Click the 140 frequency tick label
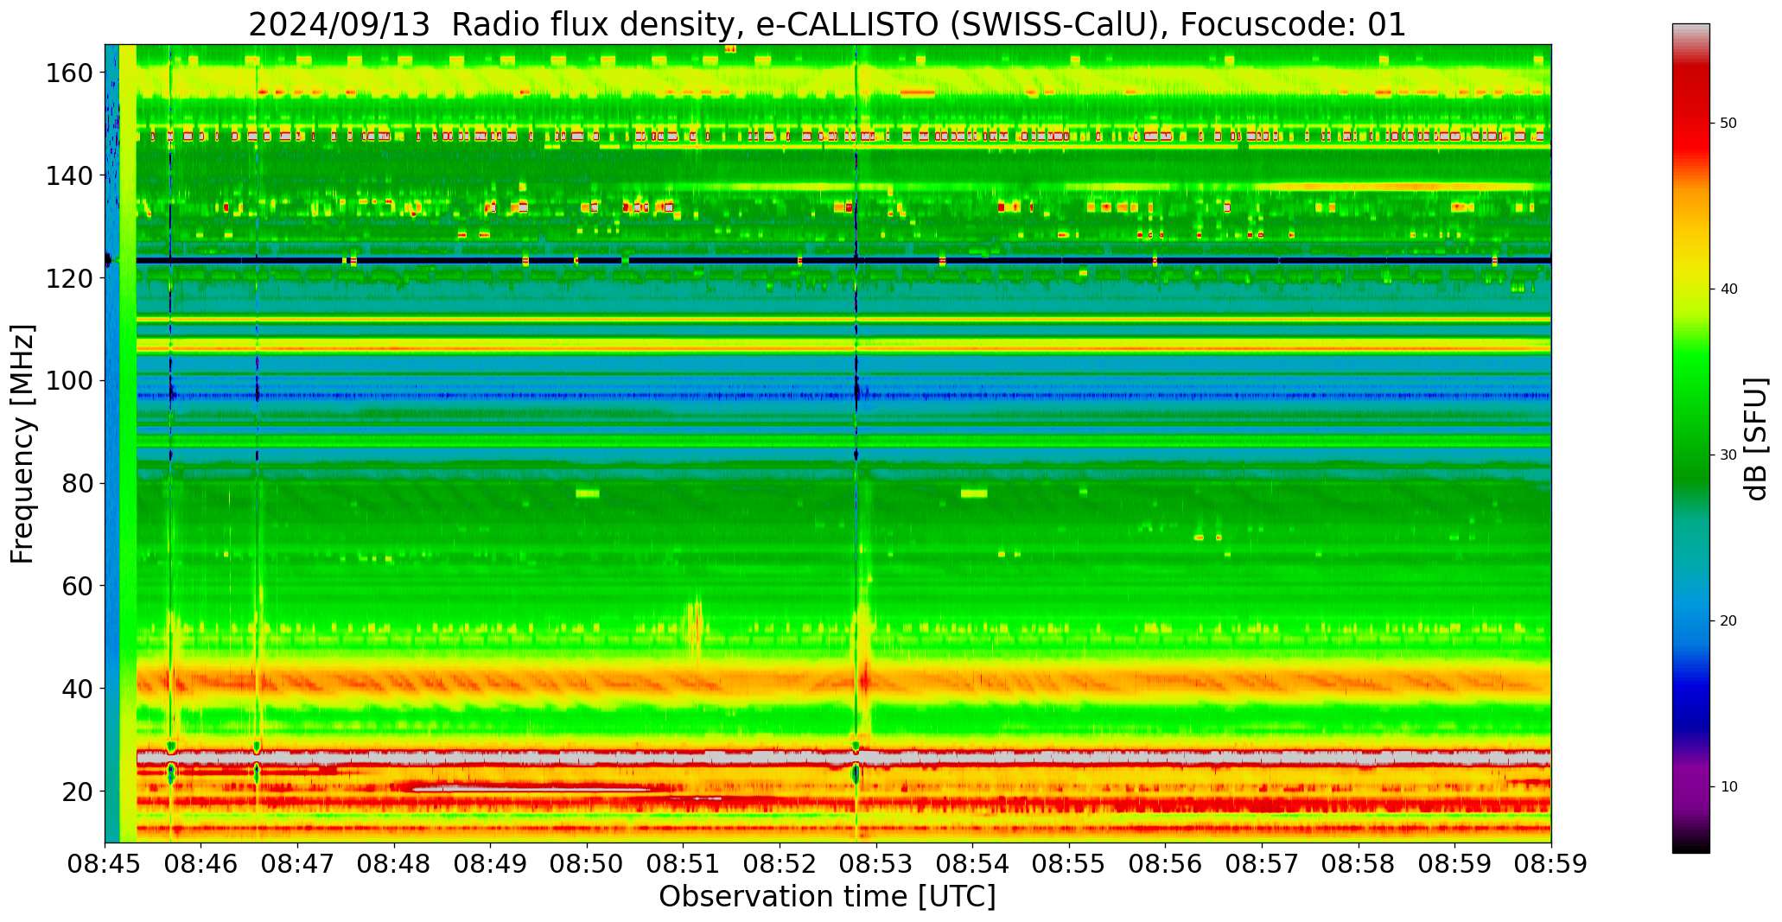The width and height of the screenshot is (1782, 922). 69,175
